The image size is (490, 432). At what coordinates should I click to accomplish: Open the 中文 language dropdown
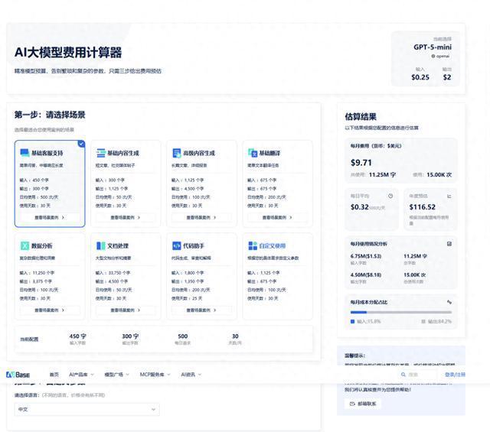(87, 409)
